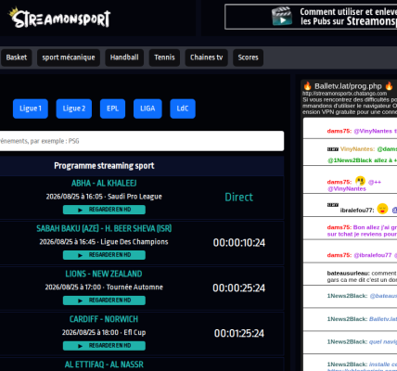
Task: Select the Tennis menu item
Action: (164, 58)
